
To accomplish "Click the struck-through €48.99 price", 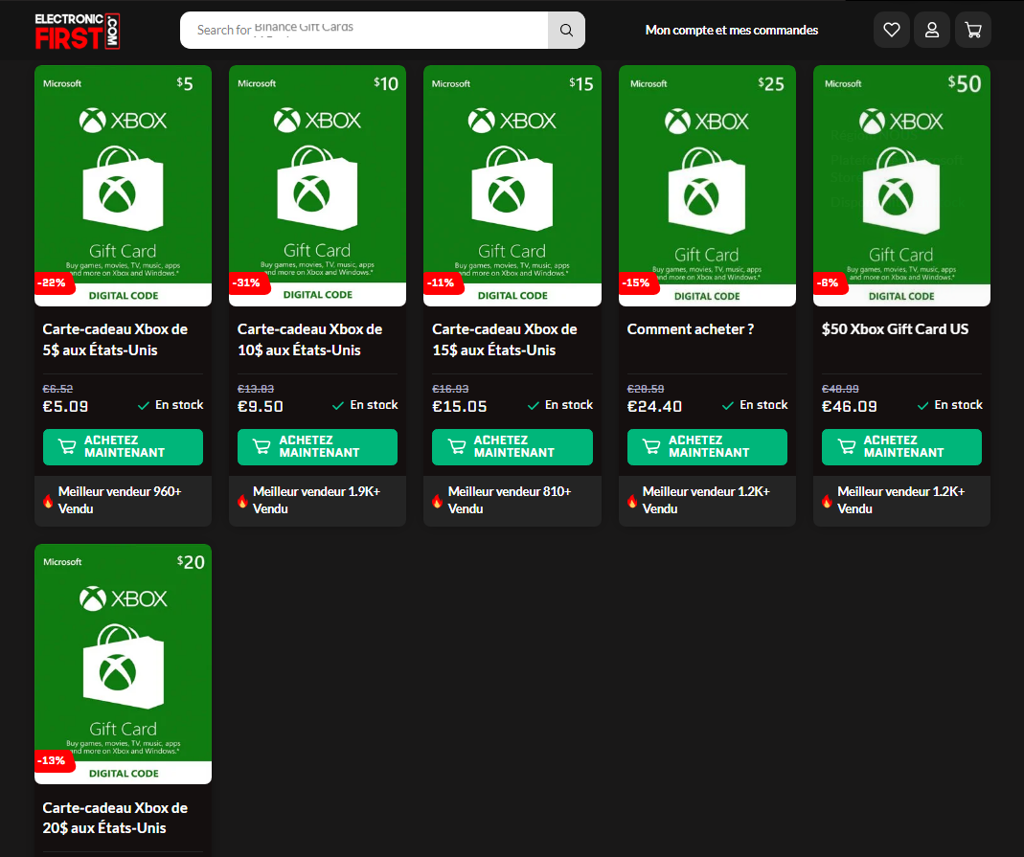I will [x=840, y=389].
